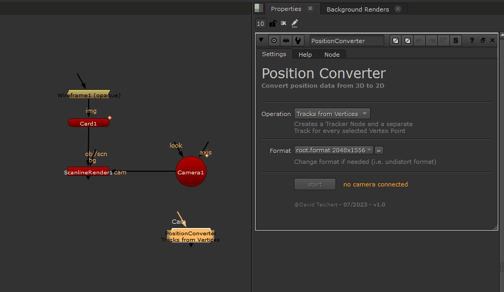Click the second tile color swatch button

(407, 40)
